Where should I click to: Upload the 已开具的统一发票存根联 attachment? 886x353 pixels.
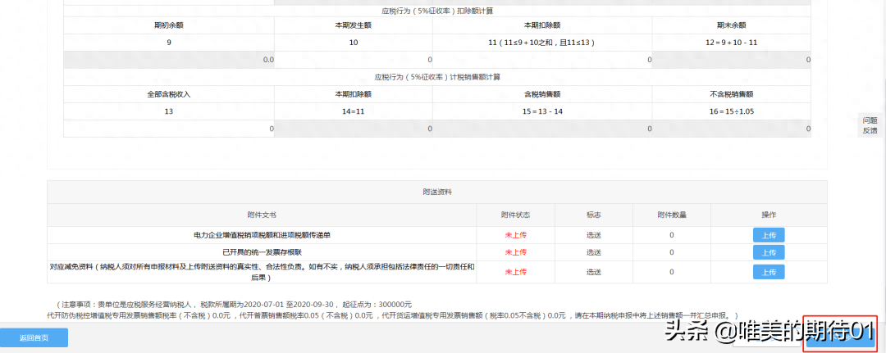point(769,252)
